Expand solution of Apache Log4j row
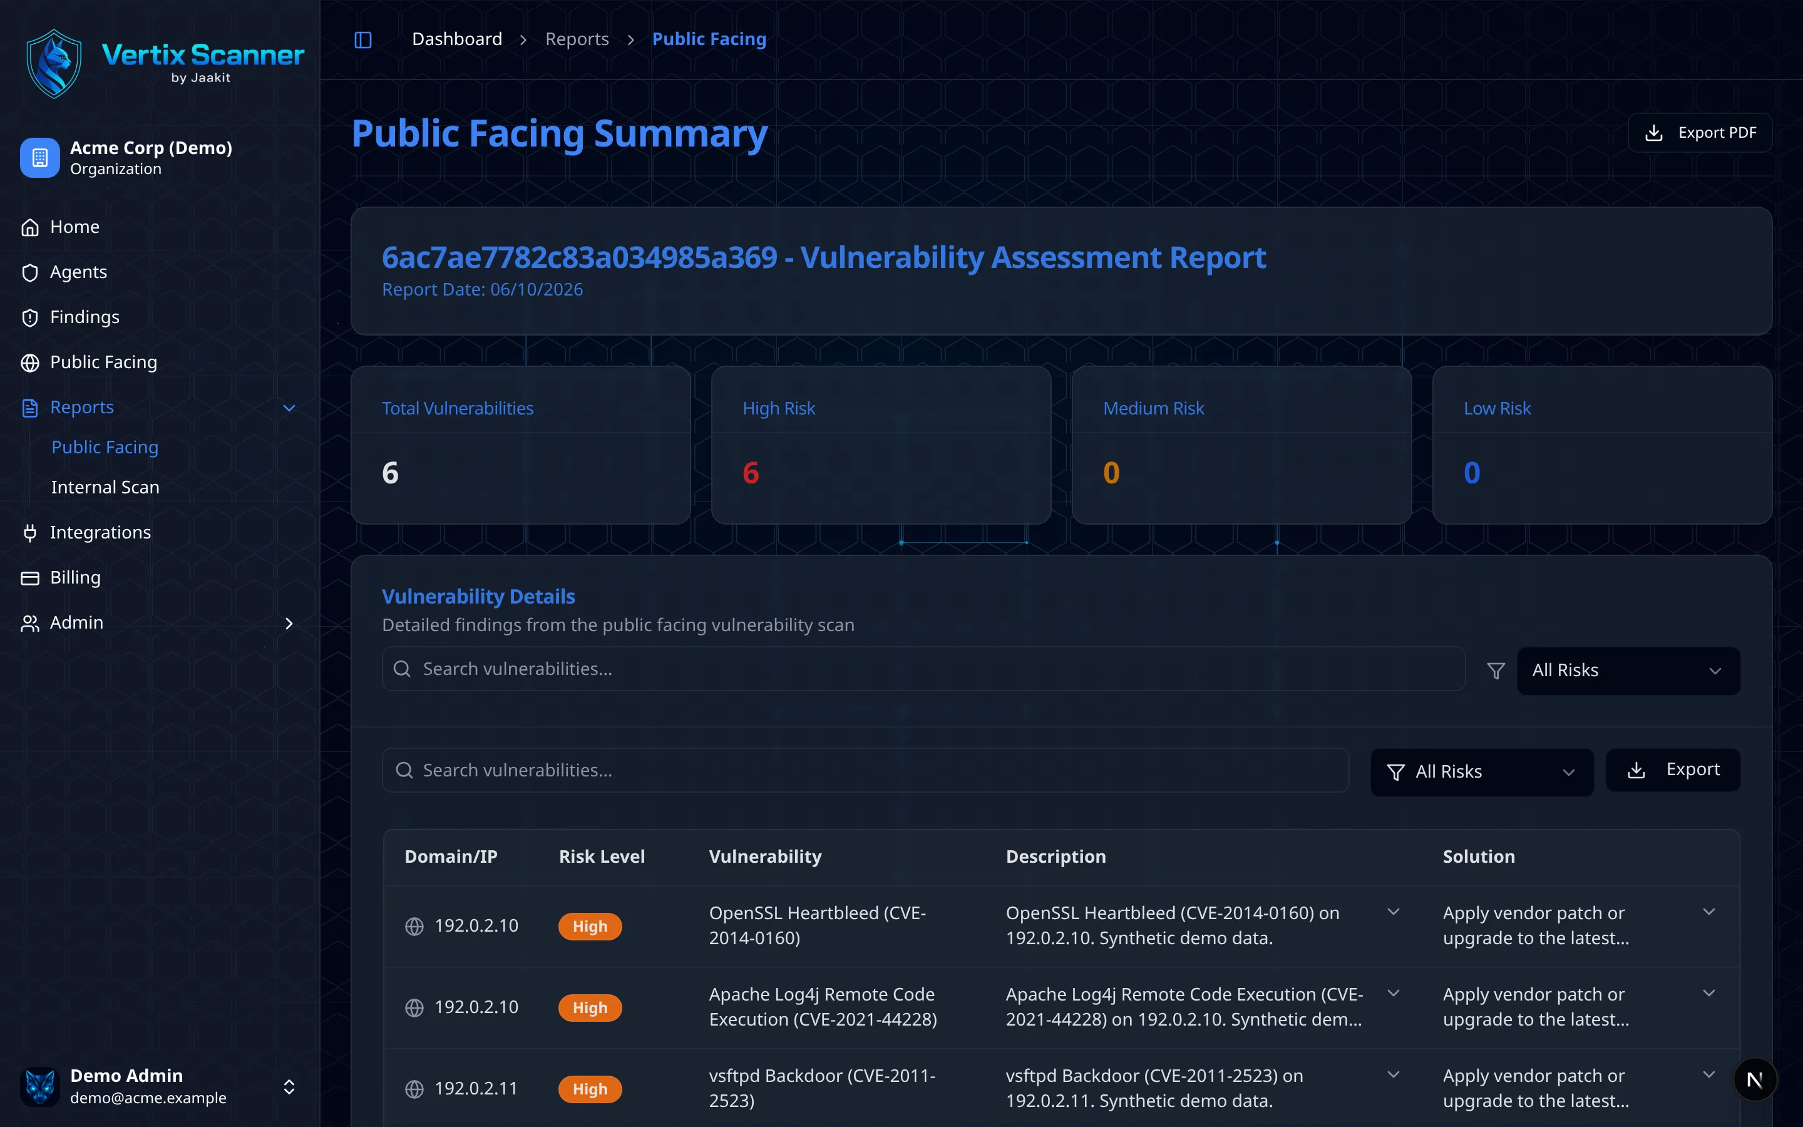 click(x=1709, y=994)
